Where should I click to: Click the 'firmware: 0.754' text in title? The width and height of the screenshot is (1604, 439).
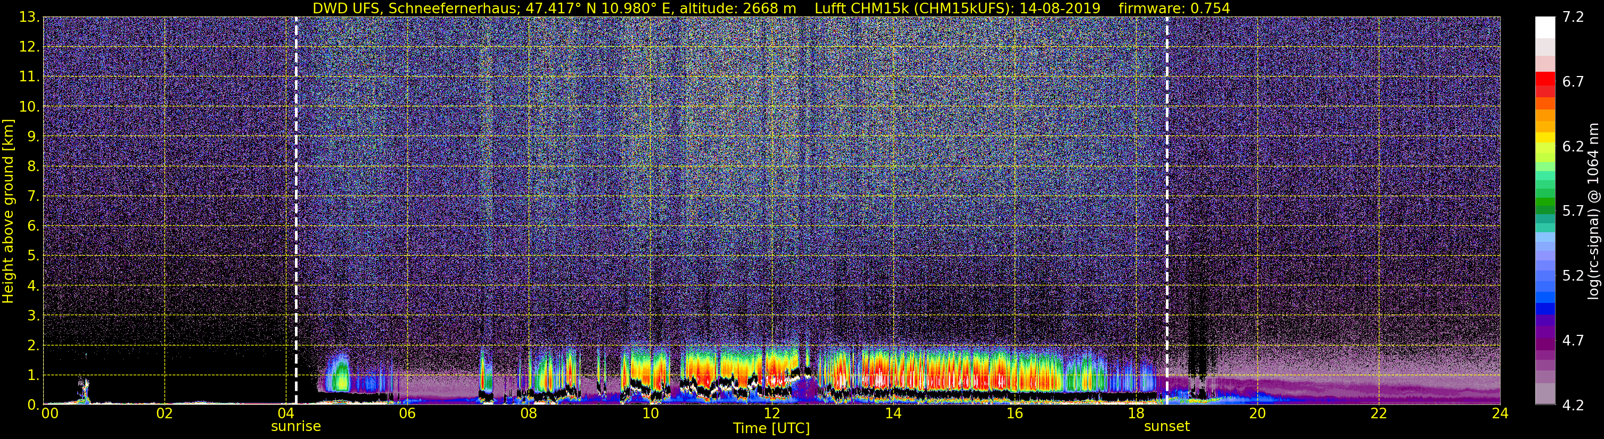coord(1174,9)
